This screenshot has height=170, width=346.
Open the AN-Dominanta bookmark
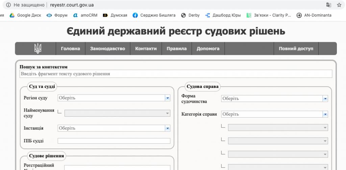[x=314, y=15]
